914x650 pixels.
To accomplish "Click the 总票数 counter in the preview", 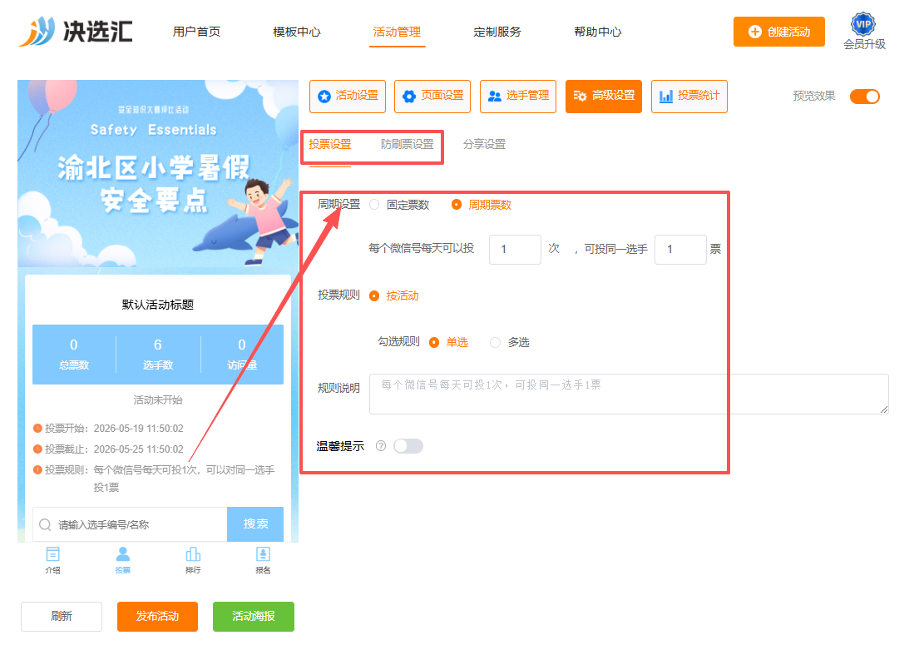I will coord(74,354).
